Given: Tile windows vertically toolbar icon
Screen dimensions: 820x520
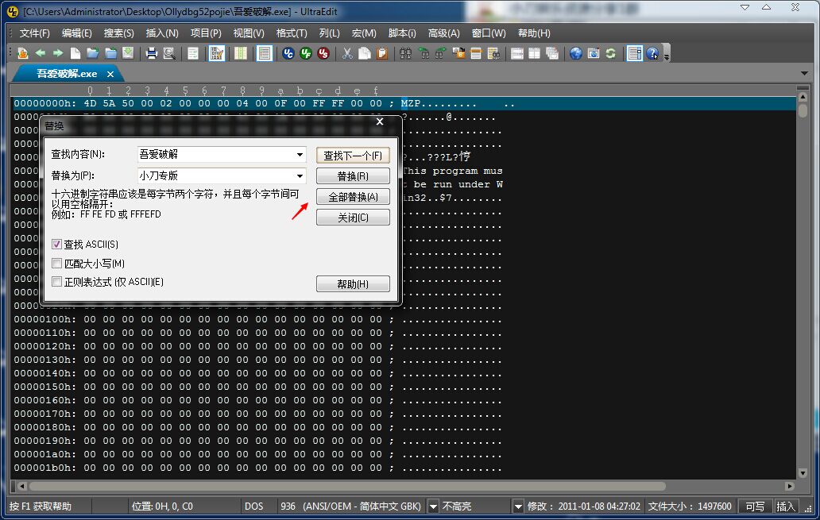Looking at the screenshot, I should coord(535,53).
